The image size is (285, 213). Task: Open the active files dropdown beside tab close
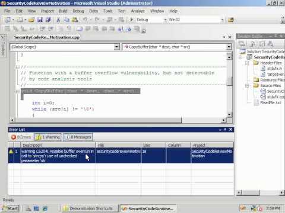[x=224, y=37]
